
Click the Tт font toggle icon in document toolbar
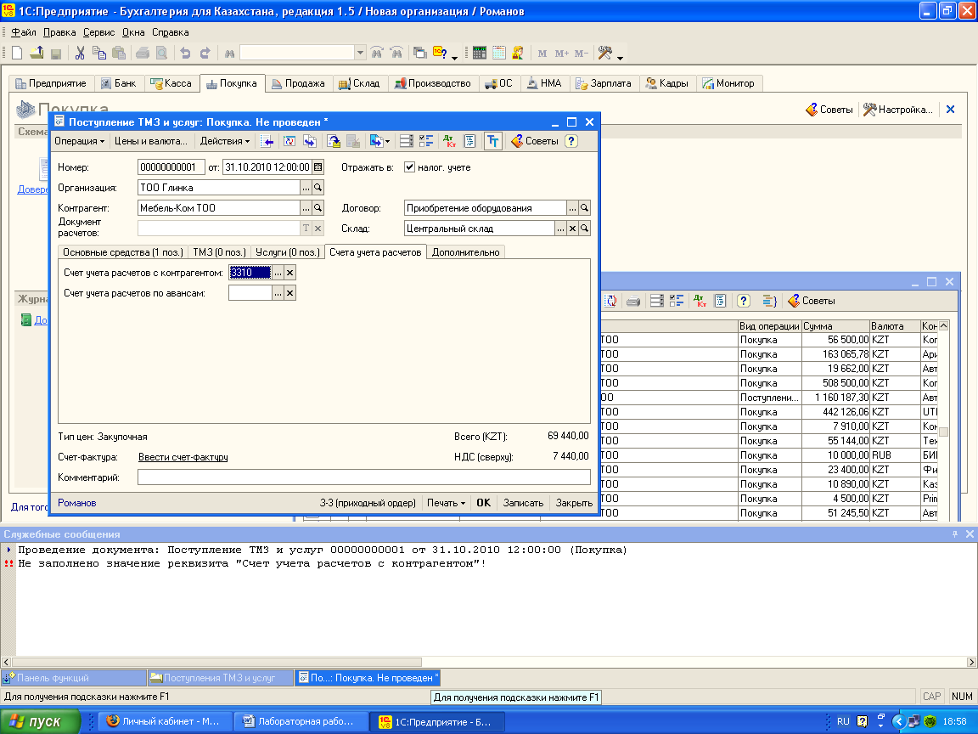pos(492,141)
